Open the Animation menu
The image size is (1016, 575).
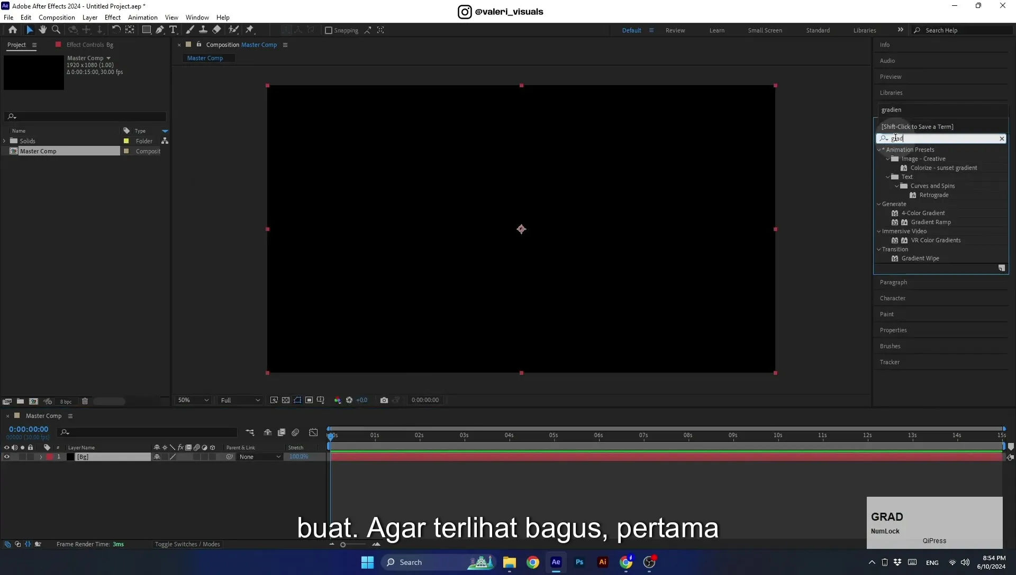click(x=143, y=17)
